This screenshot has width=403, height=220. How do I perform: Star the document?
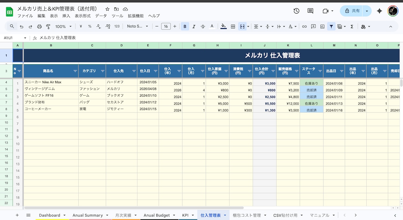[107, 9]
